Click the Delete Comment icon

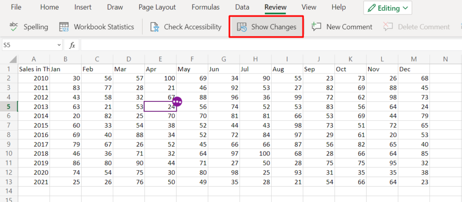388,27
